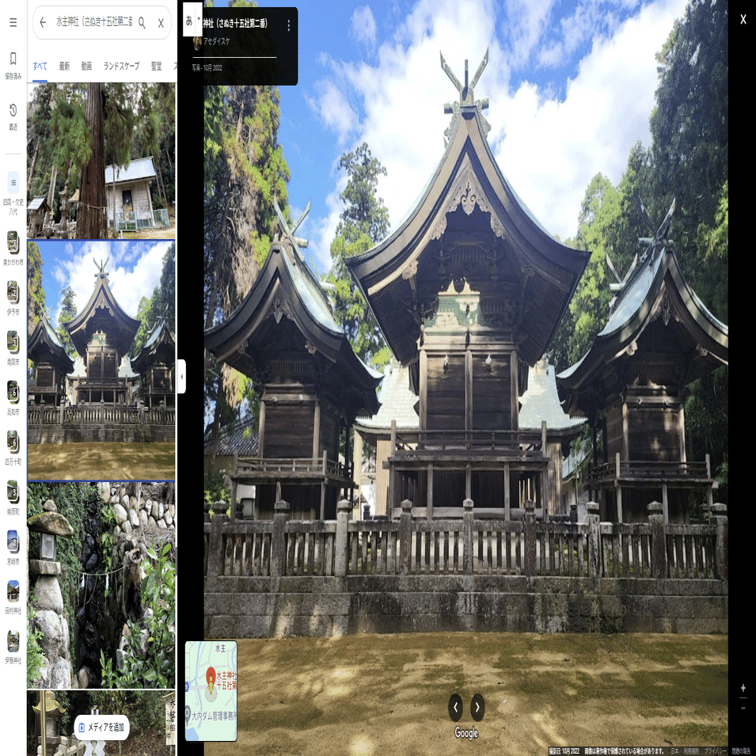Close the photo viewer with X
This screenshot has width=756, height=756.
[743, 19]
